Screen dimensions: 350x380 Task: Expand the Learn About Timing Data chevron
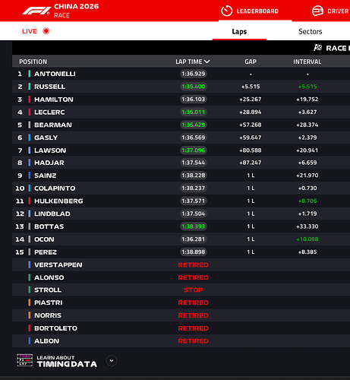click(x=112, y=360)
